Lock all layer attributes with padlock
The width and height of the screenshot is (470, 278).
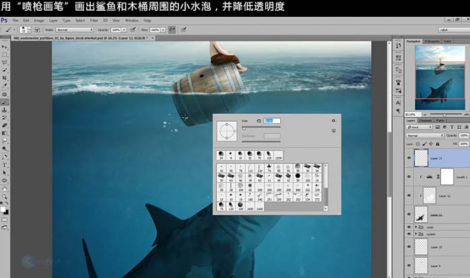point(438,144)
